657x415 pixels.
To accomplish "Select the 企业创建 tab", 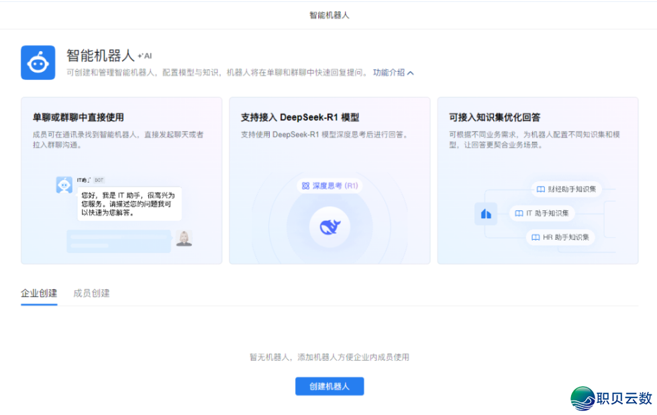I will pos(38,293).
